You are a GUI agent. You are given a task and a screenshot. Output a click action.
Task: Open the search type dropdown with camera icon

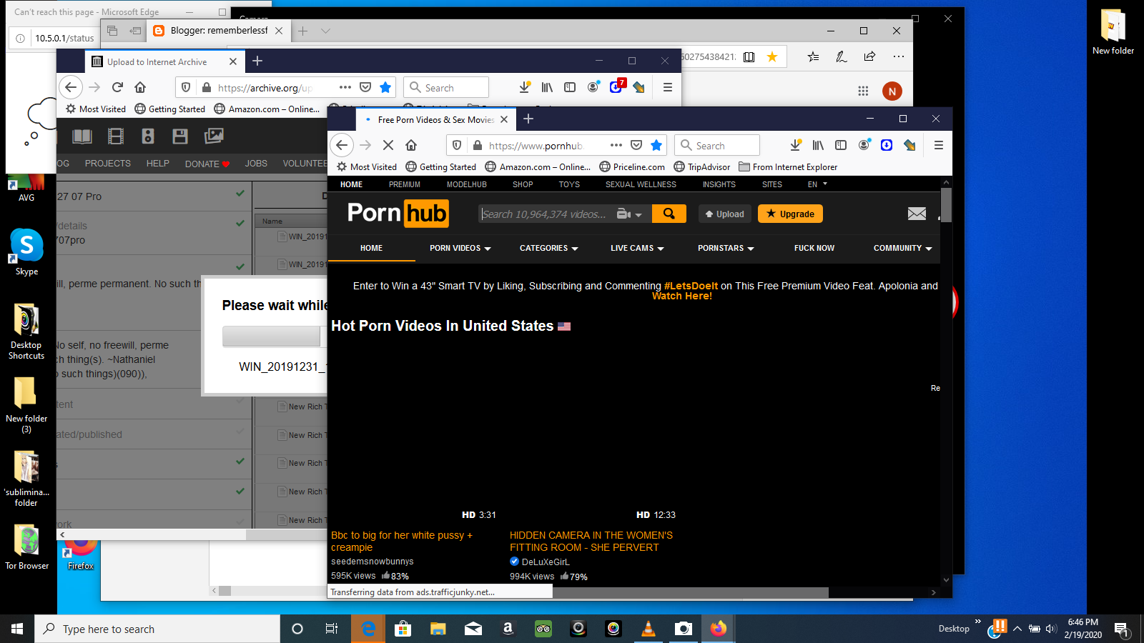pyautogui.click(x=629, y=214)
